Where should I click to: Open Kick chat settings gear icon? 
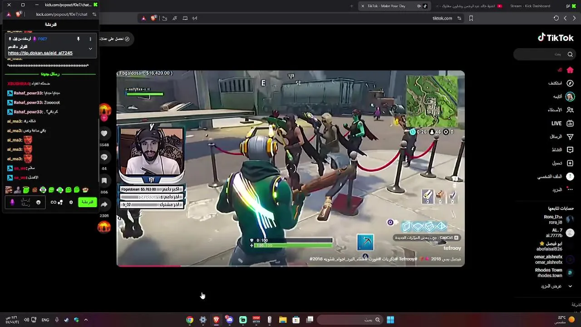click(x=71, y=202)
